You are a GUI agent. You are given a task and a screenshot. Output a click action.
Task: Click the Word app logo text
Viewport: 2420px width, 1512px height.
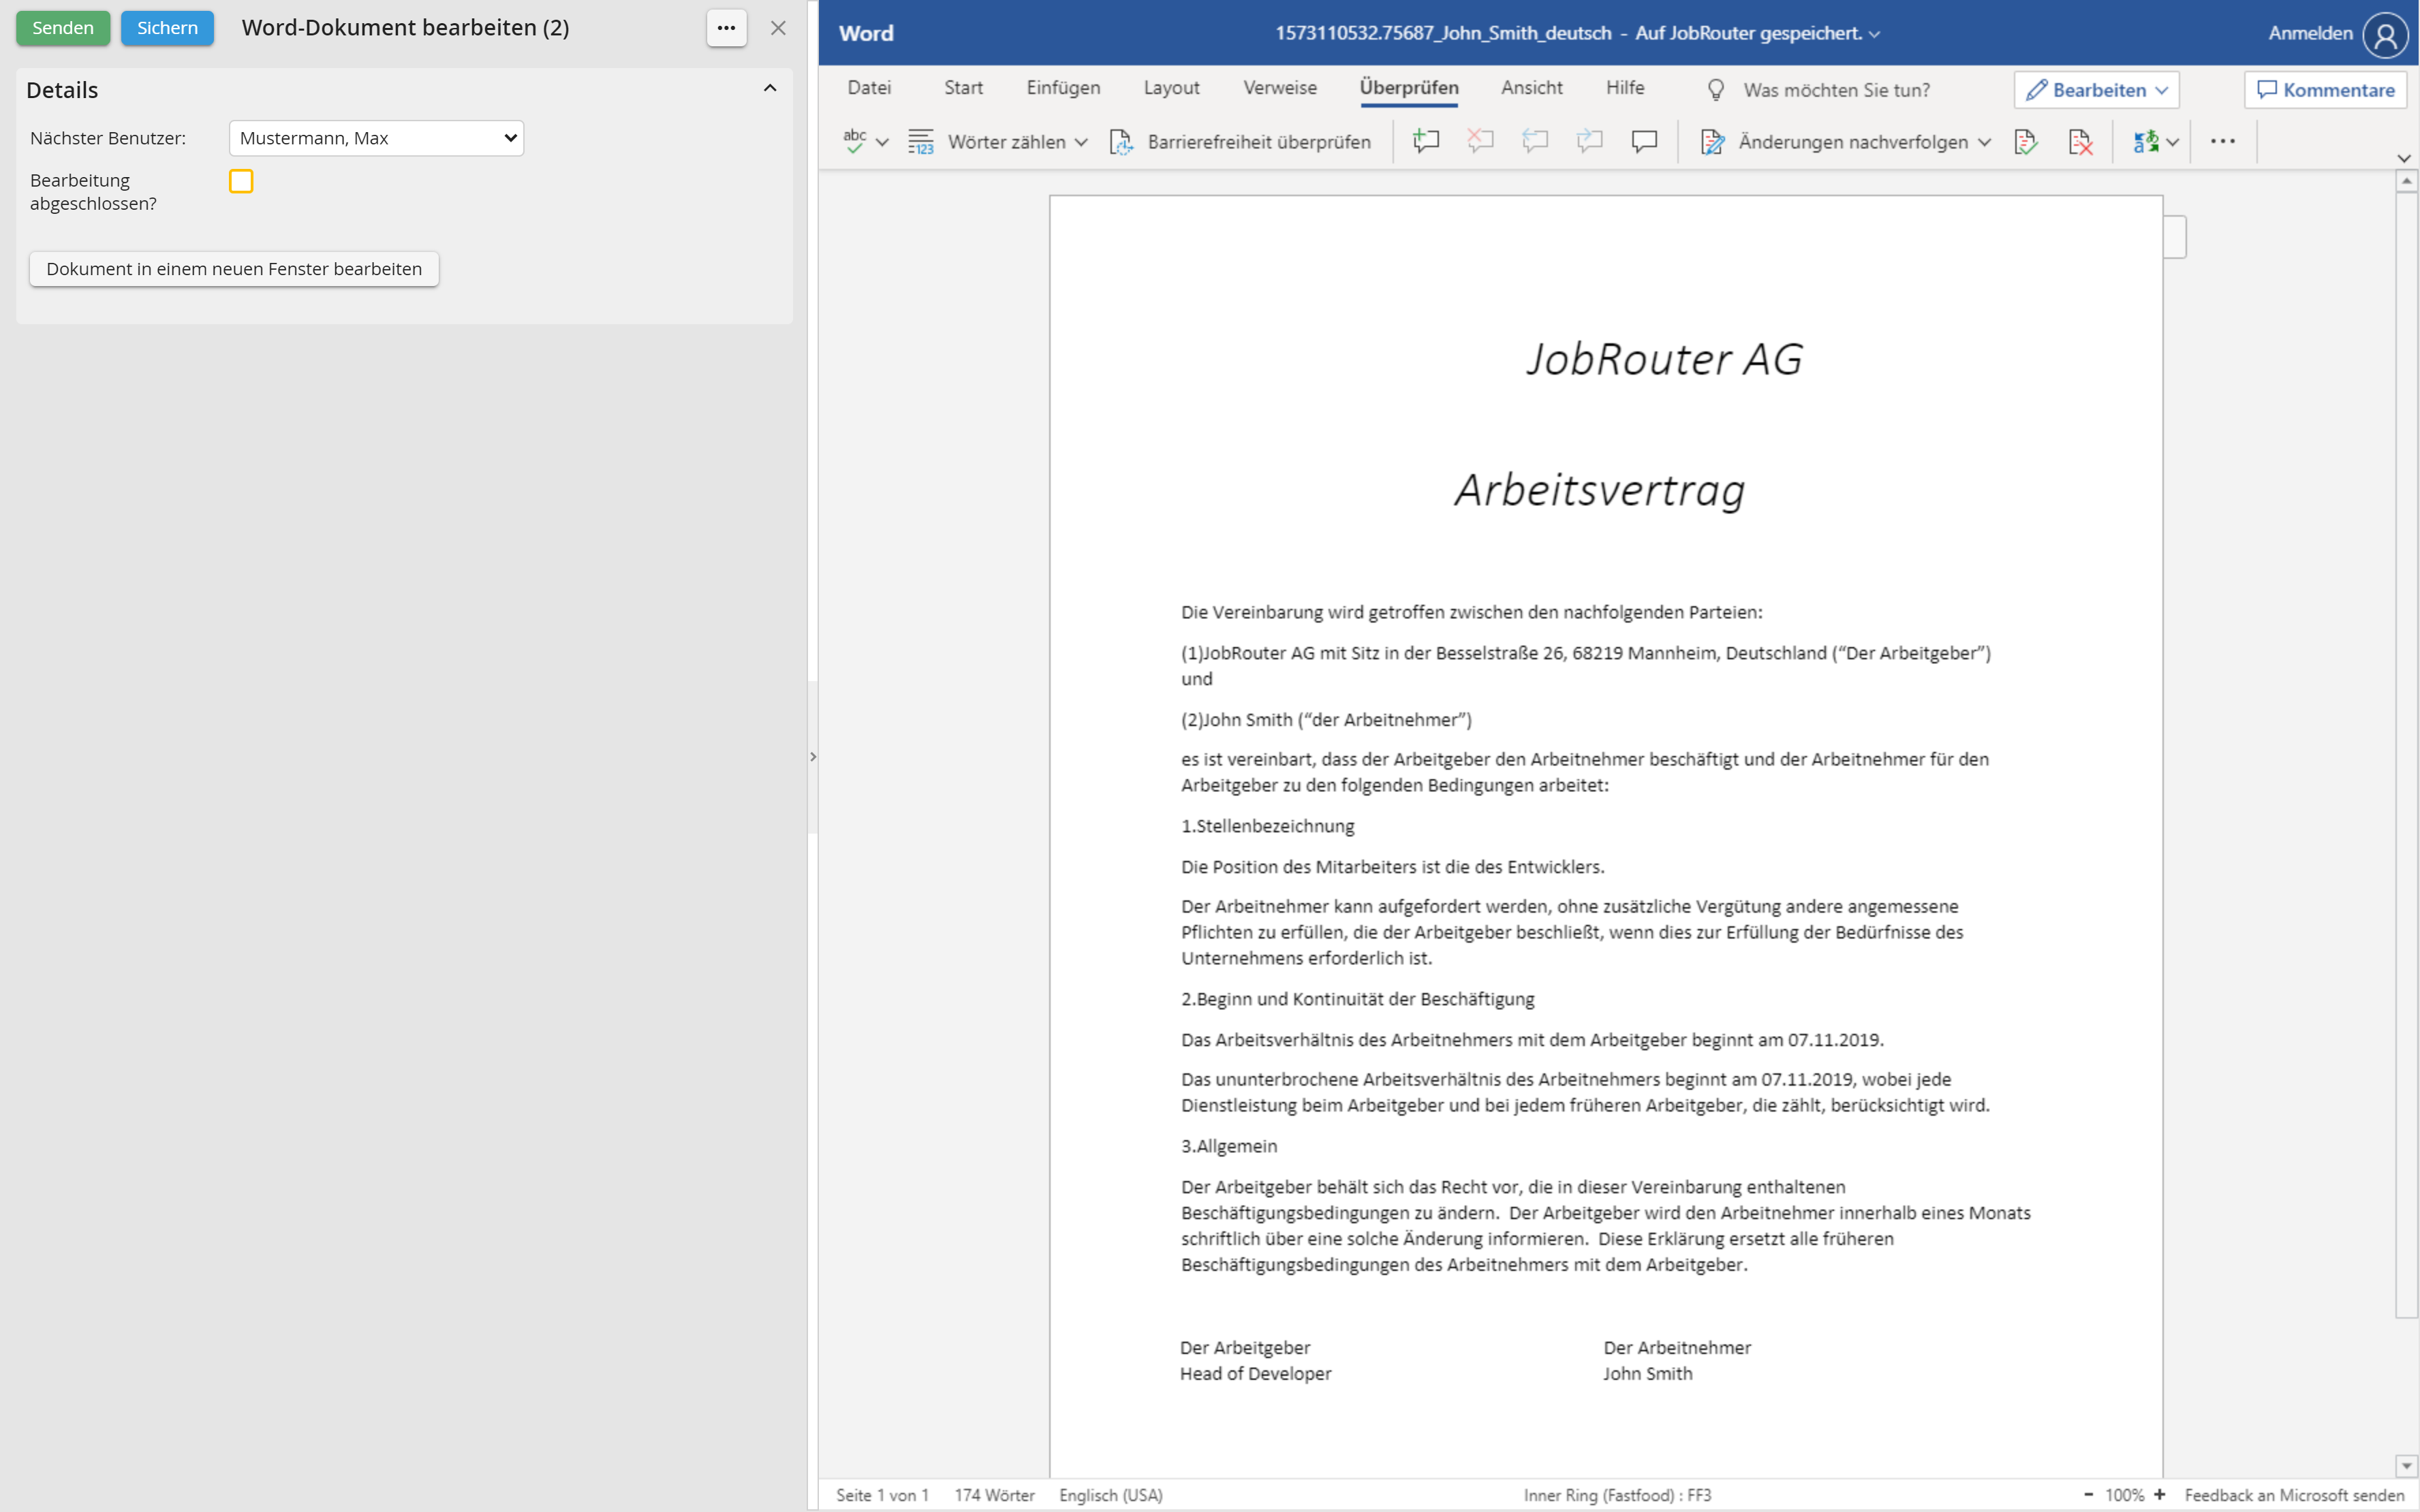(866, 33)
